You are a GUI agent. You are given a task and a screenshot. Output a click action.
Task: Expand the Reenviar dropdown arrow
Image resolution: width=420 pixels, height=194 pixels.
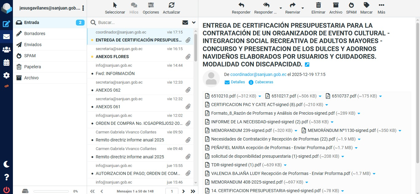tap(303, 8)
